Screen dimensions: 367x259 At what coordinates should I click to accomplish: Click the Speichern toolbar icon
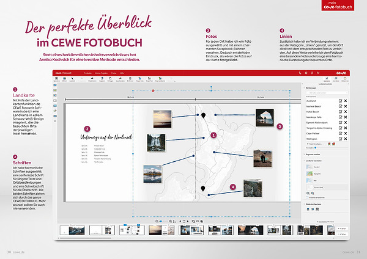tap(57, 79)
